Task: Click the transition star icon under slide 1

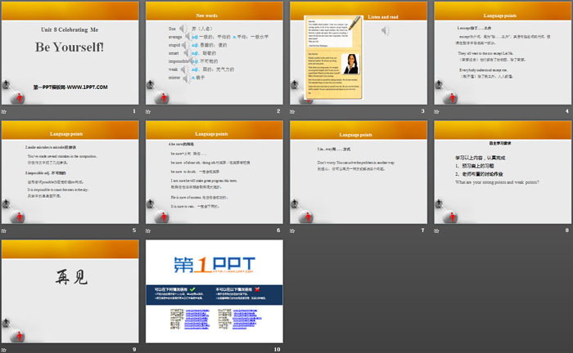Action: pyautogui.click(x=5, y=110)
